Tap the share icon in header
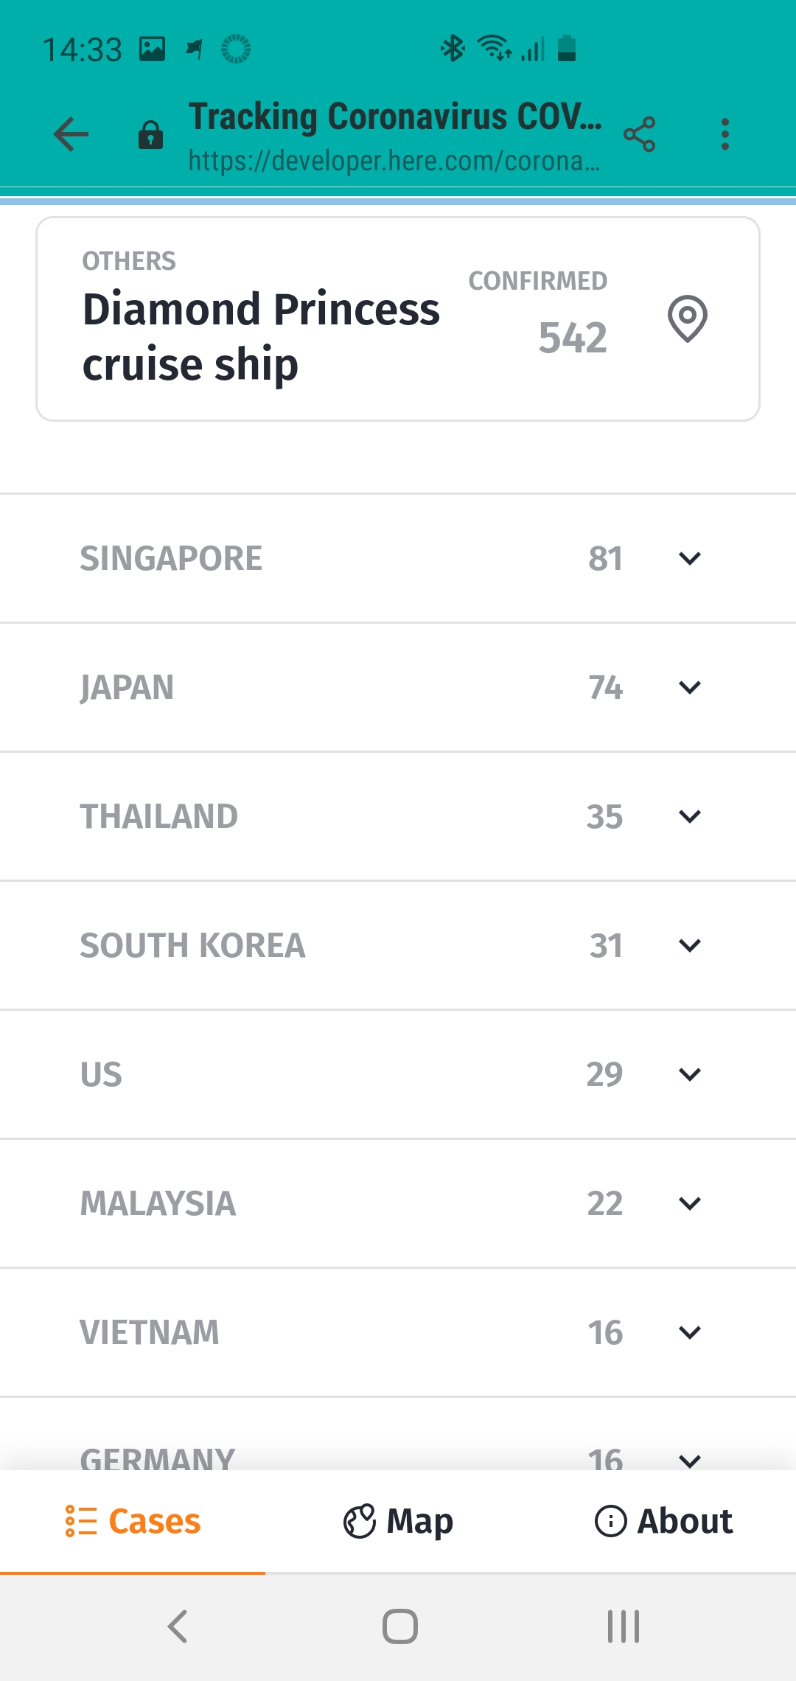Screen dimensions: 796x1681 tap(639, 134)
